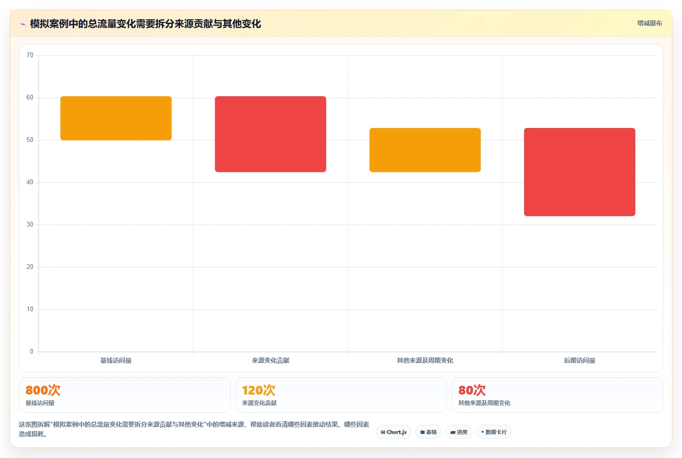Click the red 后期访问量 bar
This screenshot has height=458, width=682.
pos(579,172)
